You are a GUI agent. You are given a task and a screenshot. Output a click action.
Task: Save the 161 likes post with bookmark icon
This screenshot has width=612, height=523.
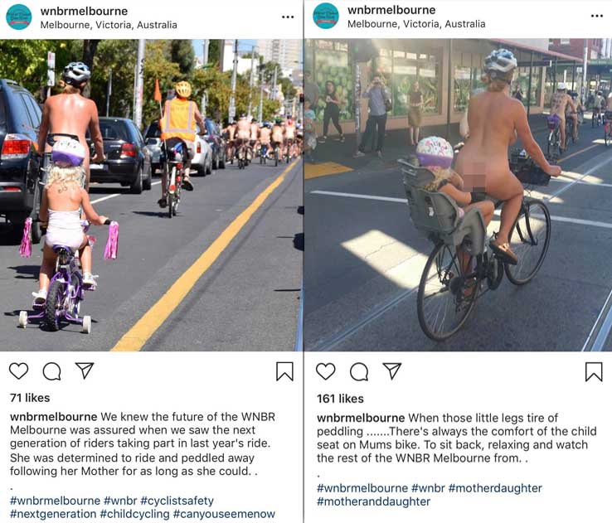point(594,371)
